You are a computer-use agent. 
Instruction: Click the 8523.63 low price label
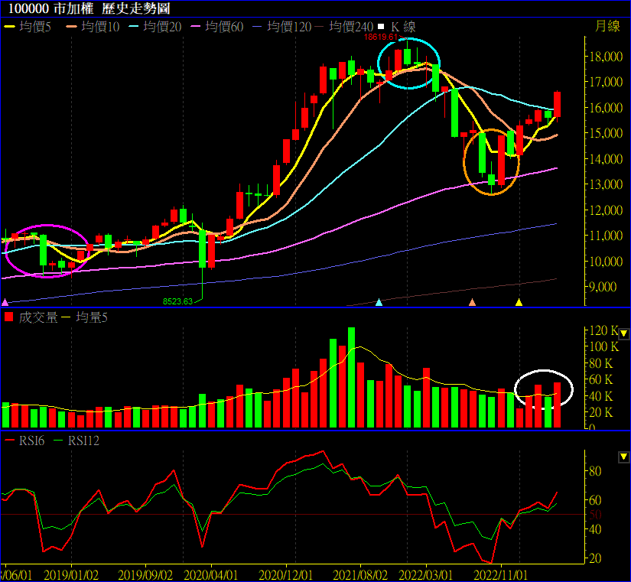coord(177,302)
